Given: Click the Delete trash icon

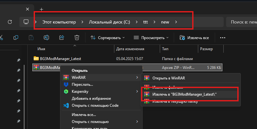Looking at the screenshot, I should click(77, 38).
